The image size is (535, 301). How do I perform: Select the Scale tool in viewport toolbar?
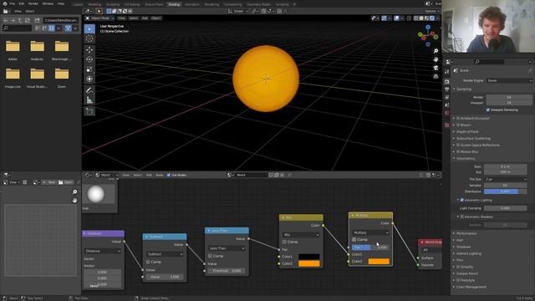pyautogui.click(x=89, y=69)
